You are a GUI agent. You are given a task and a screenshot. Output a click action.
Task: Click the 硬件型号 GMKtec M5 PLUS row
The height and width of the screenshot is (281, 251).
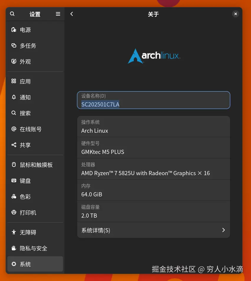[x=153, y=148]
